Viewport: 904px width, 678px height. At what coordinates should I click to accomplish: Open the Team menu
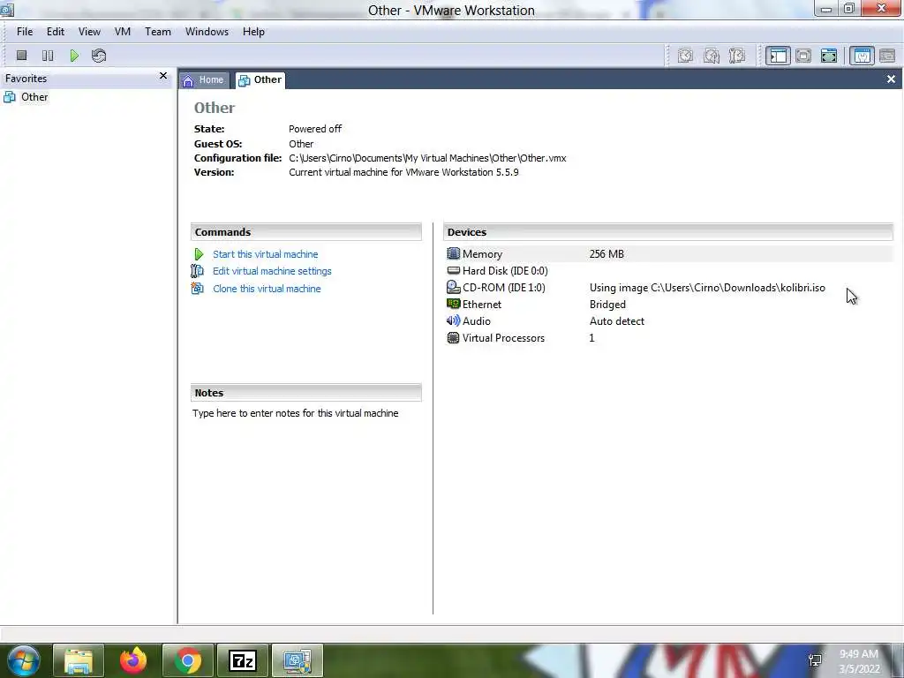[157, 32]
